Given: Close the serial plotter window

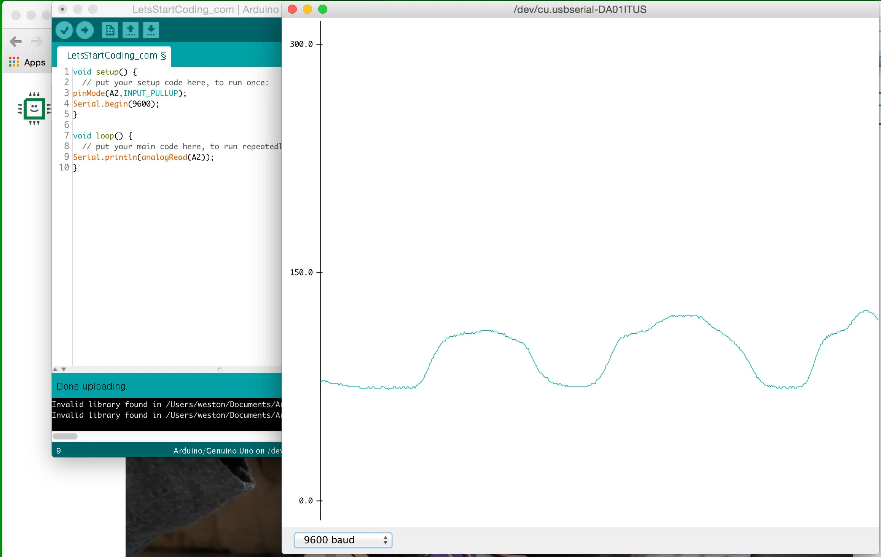Looking at the screenshot, I should tap(292, 9).
